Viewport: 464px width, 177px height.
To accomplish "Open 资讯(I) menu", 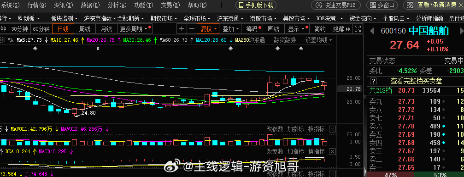I will [64, 5].
